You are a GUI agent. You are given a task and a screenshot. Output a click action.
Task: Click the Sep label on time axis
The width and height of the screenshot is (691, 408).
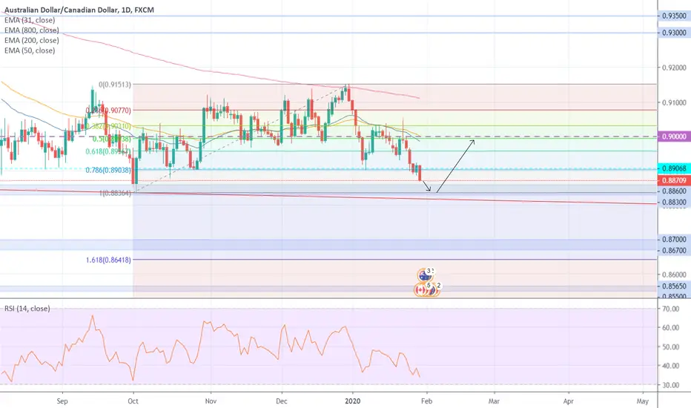(x=62, y=401)
